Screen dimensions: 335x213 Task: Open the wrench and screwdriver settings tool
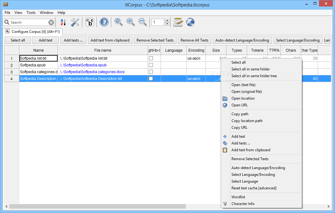[x=75, y=22]
